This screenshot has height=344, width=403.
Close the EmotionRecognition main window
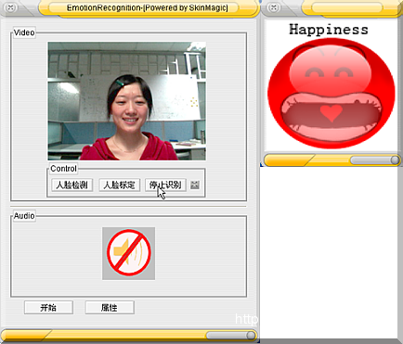10,7
